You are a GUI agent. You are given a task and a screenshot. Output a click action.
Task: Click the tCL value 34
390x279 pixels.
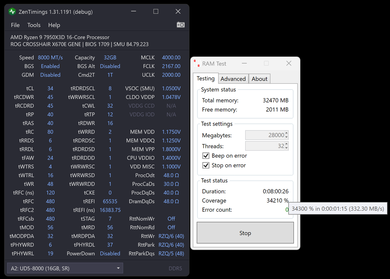[x=50, y=89]
